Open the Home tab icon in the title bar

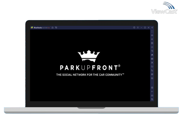pyautogui.click(x=53, y=28)
